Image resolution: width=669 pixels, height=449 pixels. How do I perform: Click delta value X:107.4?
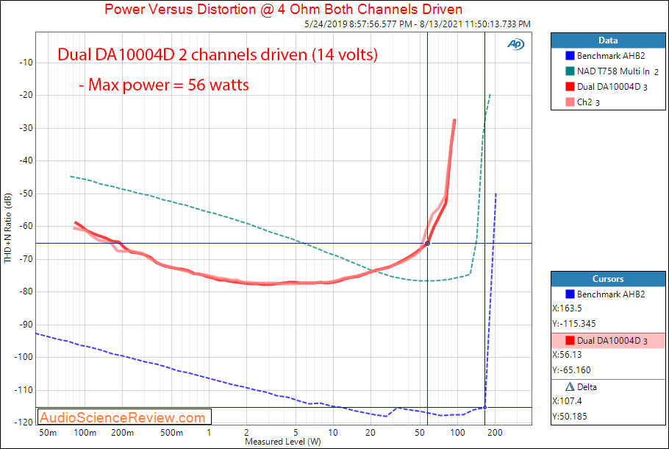(x=567, y=401)
